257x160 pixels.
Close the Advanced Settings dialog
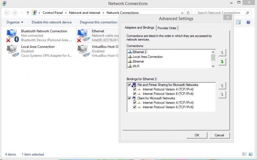tap(227, 17)
